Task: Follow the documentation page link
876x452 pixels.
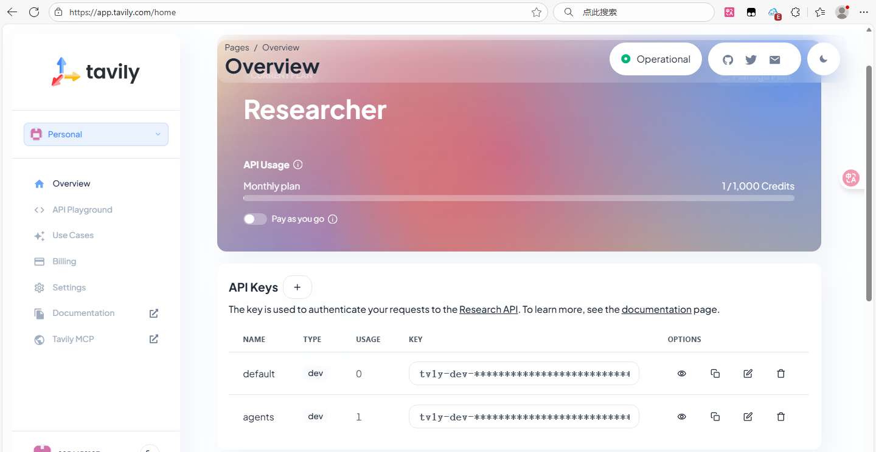Action: (x=656, y=309)
